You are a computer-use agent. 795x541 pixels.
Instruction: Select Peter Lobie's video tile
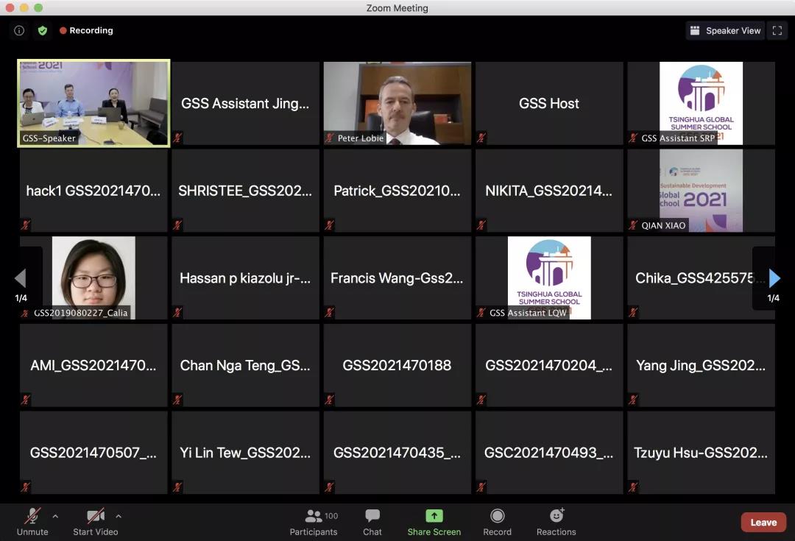(x=397, y=103)
